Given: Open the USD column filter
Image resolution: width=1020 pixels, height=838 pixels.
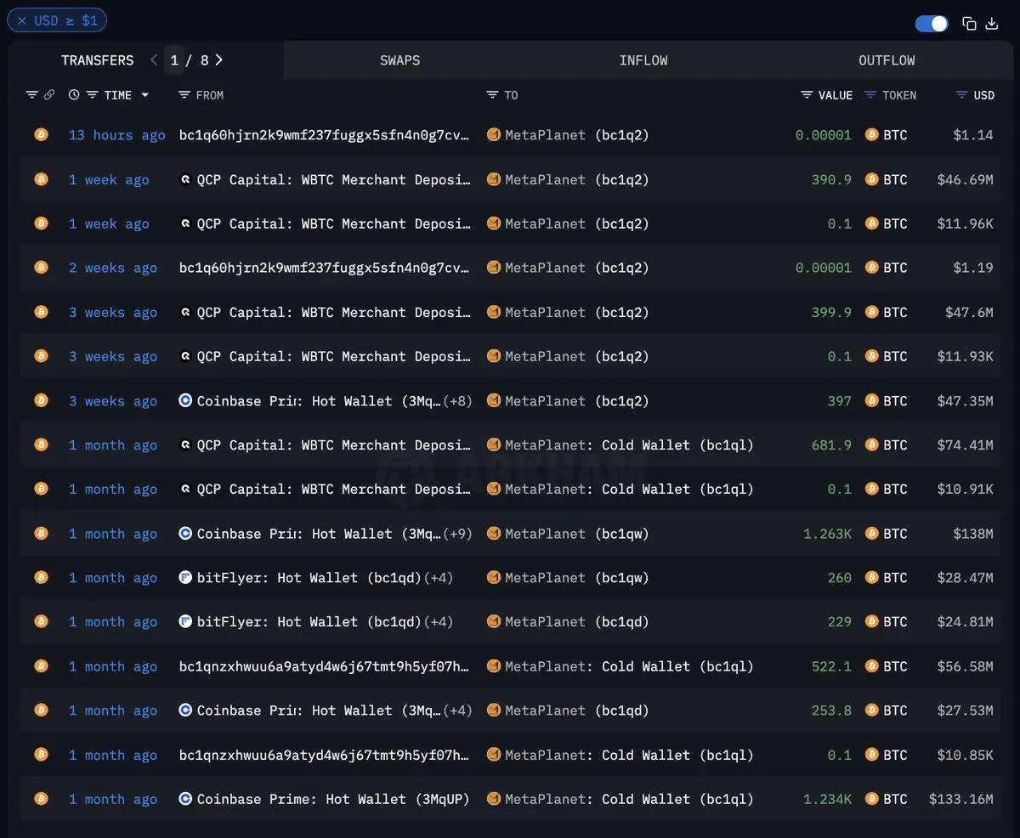Looking at the screenshot, I should tap(961, 95).
